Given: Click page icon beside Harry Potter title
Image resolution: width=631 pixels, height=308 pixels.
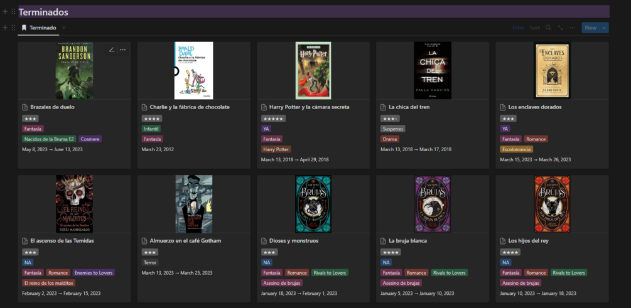Looking at the screenshot, I should pyautogui.click(x=264, y=107).
